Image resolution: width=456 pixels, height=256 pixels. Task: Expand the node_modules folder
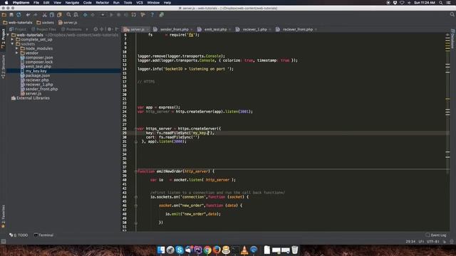pos(17,48)
